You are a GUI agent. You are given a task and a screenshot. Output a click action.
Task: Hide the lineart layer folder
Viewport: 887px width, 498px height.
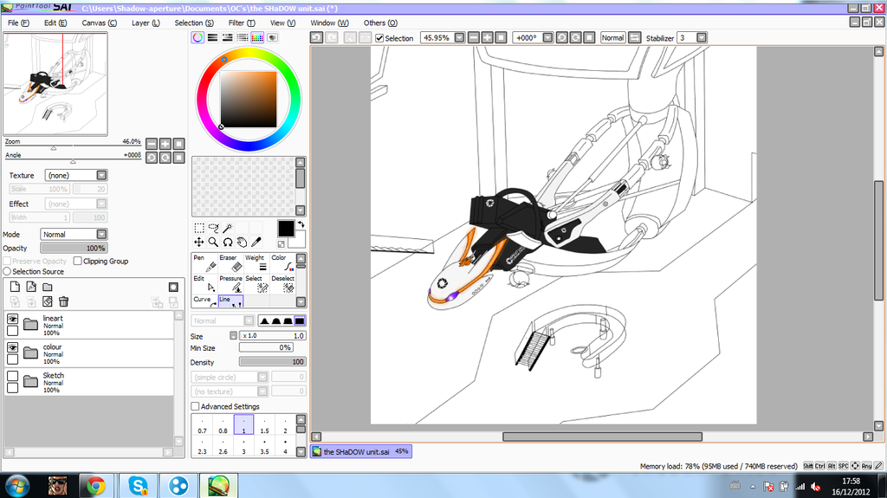coord(12,320)
